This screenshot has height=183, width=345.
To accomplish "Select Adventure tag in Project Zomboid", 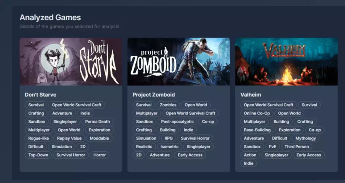I will point(160,155).
